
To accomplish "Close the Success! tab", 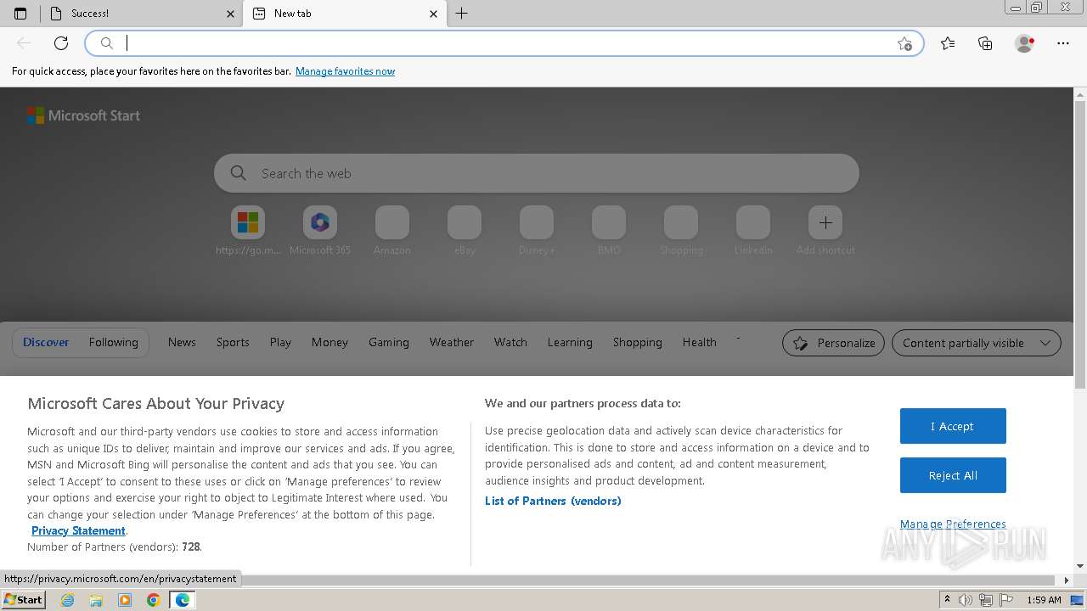I will click(x=231, y=14).
